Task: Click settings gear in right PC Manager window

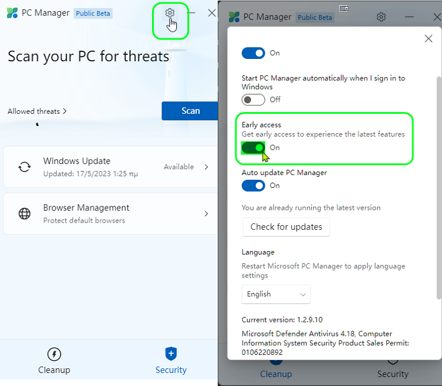Action: coord(381,17)
